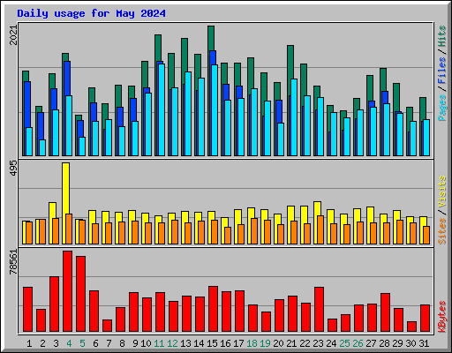Viewport: 452px width, 353px height.
Task: Click the tall yellow visits bar for day 4
Action: coord(66,188)
